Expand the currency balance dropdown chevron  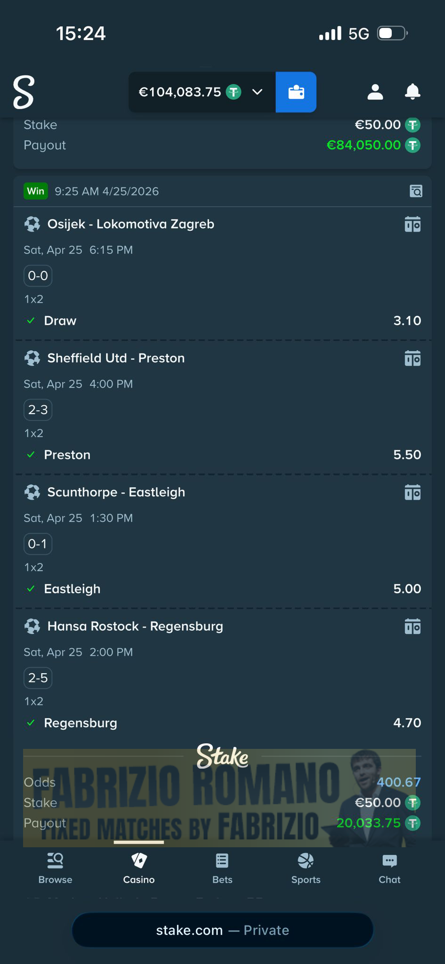pos(258,92)
